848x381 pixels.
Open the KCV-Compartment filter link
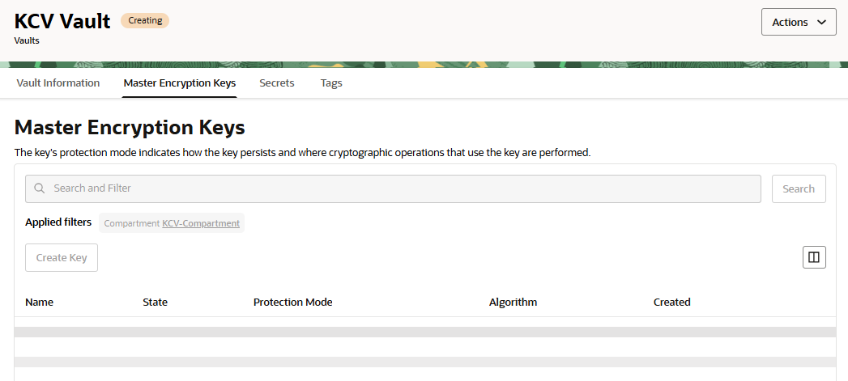[201, 223]
